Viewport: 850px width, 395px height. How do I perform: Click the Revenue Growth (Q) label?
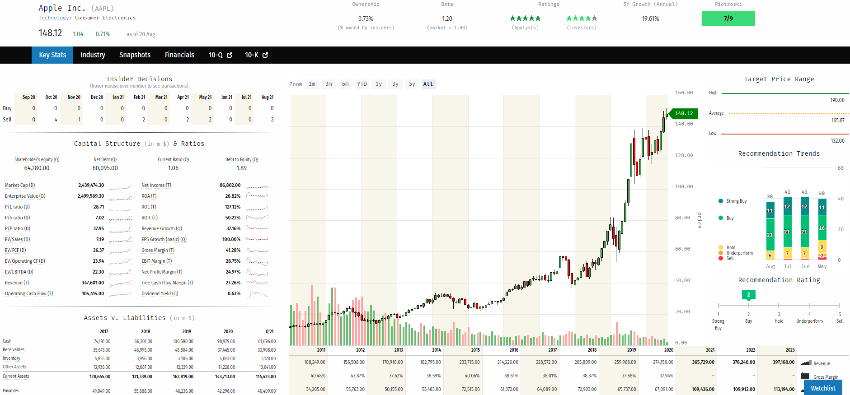pos(161,229)
